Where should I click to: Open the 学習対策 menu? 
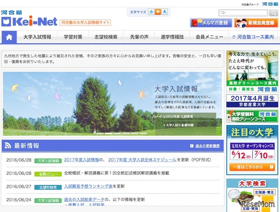[x=73, y=37]
